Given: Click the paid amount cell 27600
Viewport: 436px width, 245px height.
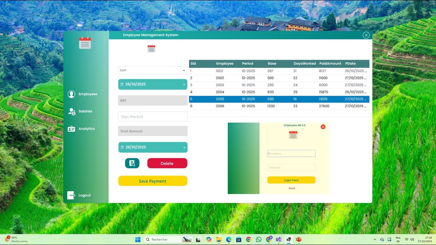Looking at the screenshot, I should 324,106.
